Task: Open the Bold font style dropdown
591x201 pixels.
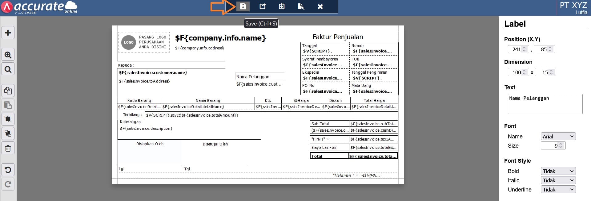Action: click(x=558, y=171)
